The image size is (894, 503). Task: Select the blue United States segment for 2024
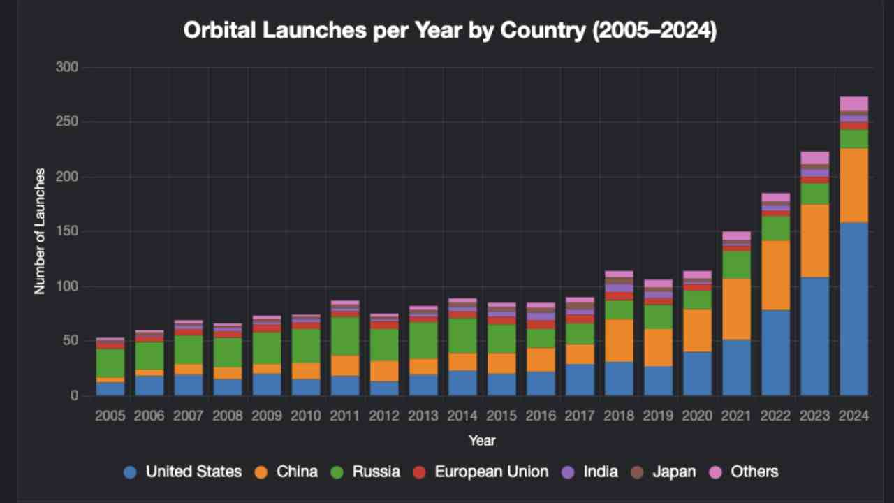(x=853, y=309)
